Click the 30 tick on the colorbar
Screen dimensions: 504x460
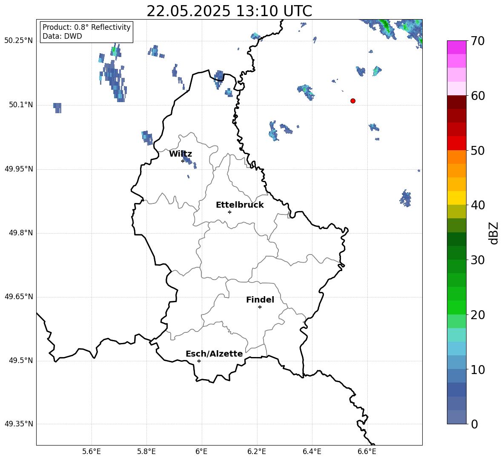478,260
